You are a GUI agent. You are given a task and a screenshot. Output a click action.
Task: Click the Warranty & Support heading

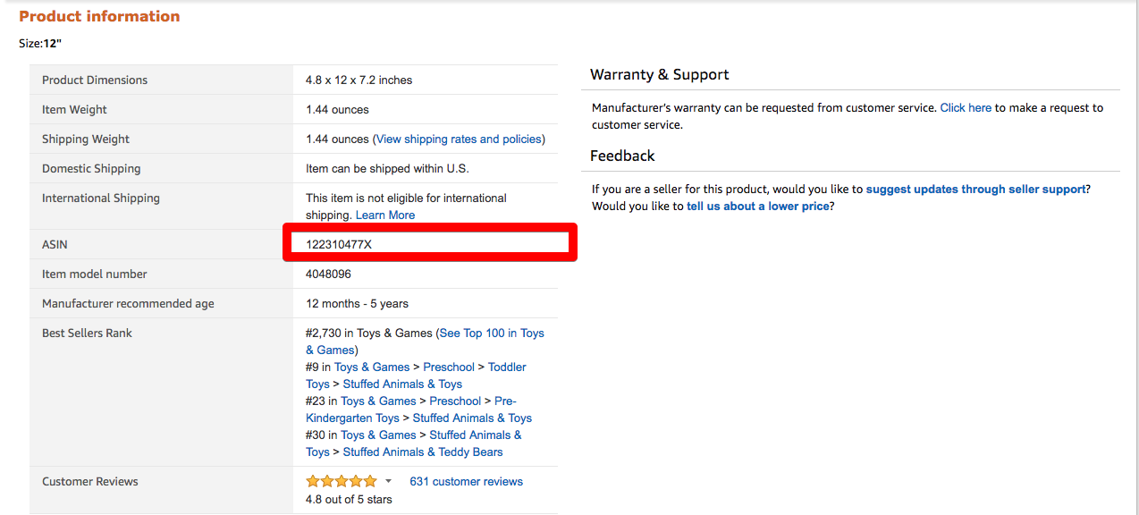click(659, 74)
